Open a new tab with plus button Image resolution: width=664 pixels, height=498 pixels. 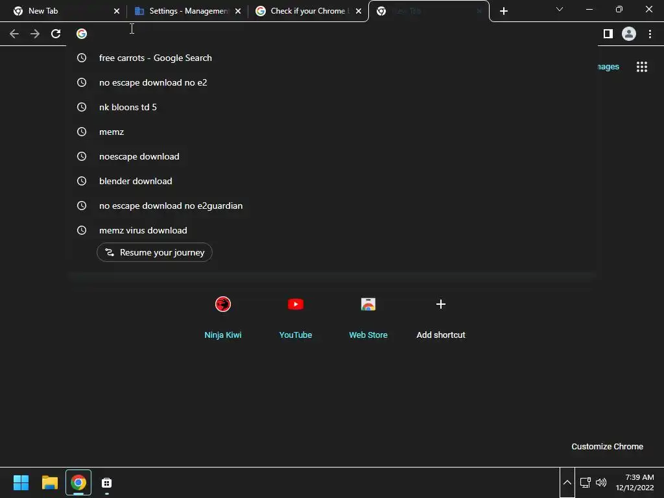tap(503, 11)
